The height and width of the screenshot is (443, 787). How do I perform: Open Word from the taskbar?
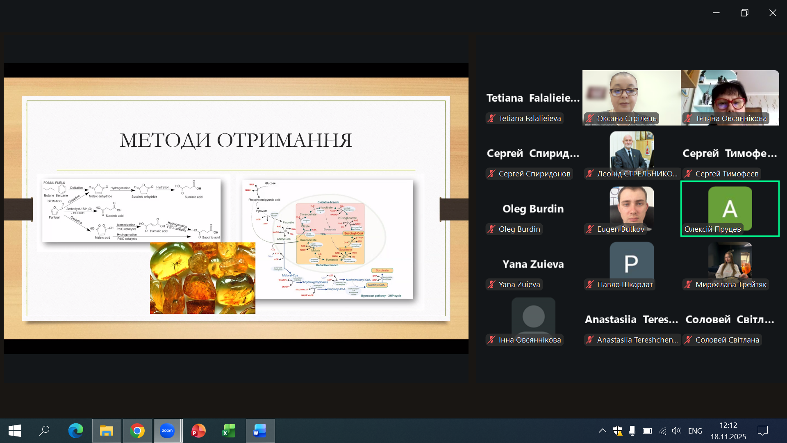click(260, 431)
